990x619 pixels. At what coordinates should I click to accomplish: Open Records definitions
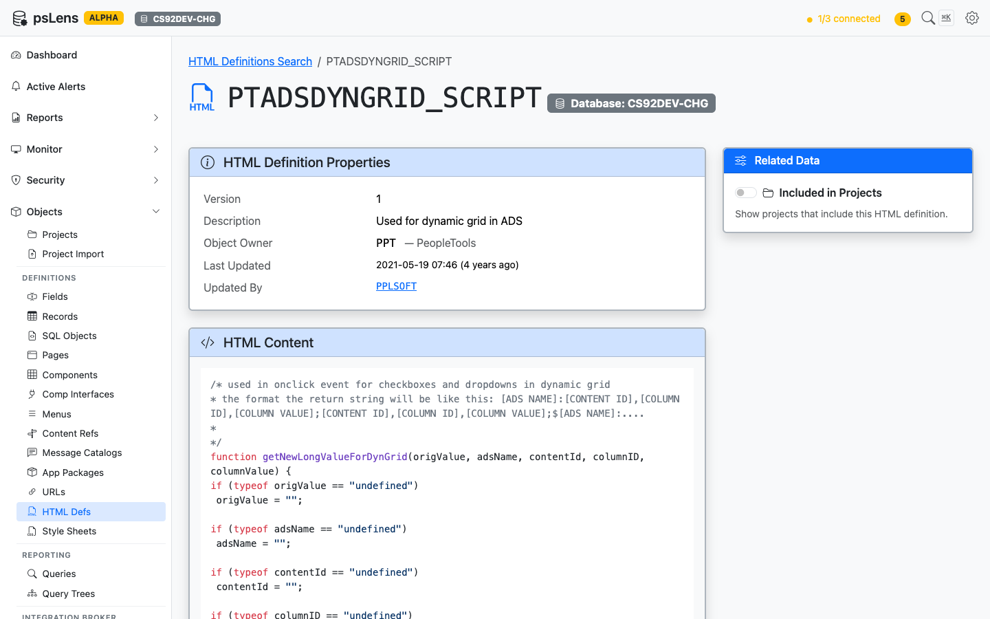tap(91, 316)
